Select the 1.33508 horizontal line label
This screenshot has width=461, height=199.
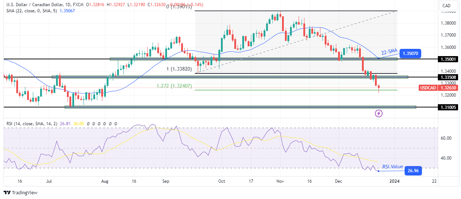coord(448,77)
